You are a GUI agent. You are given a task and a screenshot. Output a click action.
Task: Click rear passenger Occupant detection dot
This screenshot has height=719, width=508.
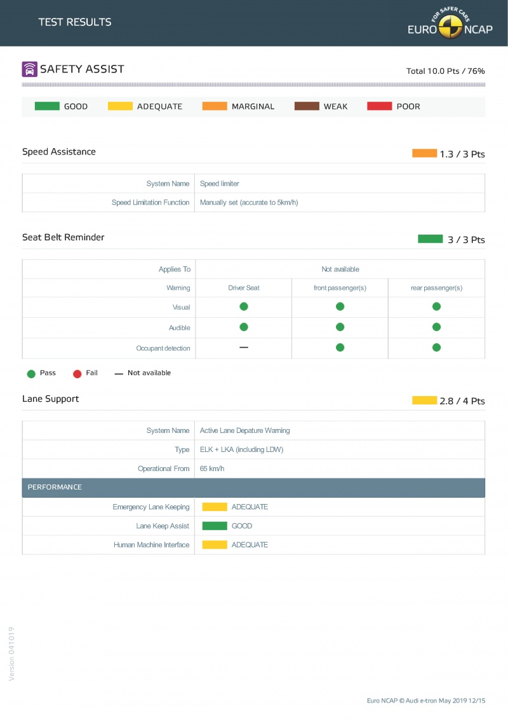click(436, 348)
